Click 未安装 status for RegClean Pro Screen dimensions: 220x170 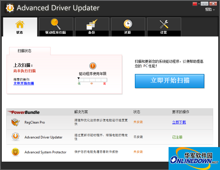coord(138,122)
